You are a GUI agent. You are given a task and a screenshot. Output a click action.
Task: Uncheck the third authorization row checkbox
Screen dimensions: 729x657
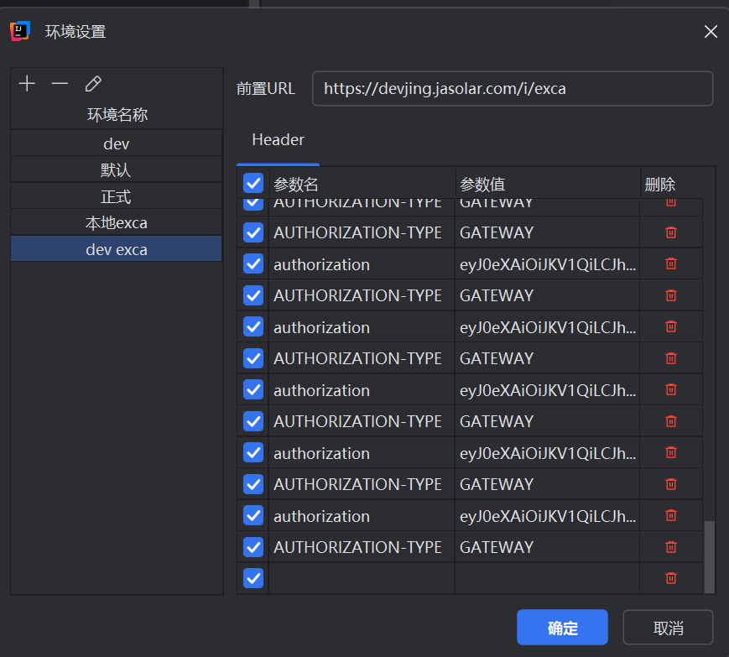click(x=253, y=389)
